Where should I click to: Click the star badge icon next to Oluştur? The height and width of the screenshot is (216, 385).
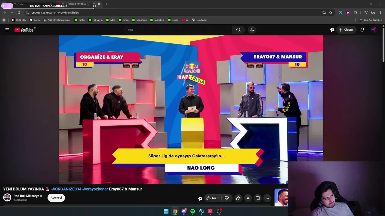pyautogui.click(x=332, y=30)
